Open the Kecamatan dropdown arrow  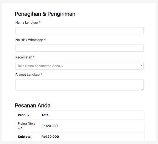142,66
